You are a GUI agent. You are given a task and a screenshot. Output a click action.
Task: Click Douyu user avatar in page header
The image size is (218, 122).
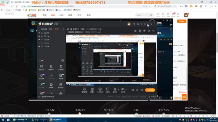click(186, 15)
